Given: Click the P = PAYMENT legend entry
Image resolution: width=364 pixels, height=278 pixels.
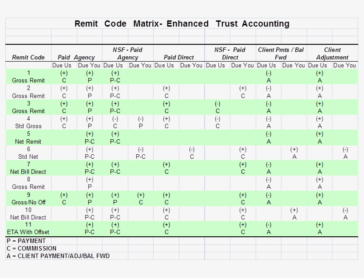Looking at the screenshot, I should click(26, 241).
